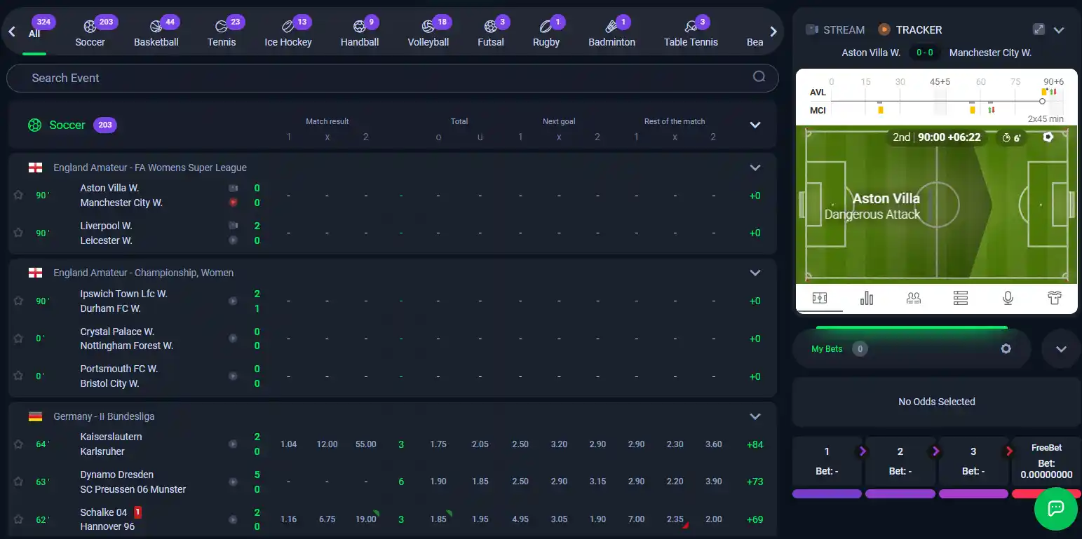Favorite the Schalke 04 vs Hannover match
The image size is (1082, 539).
tap(18, 519)
